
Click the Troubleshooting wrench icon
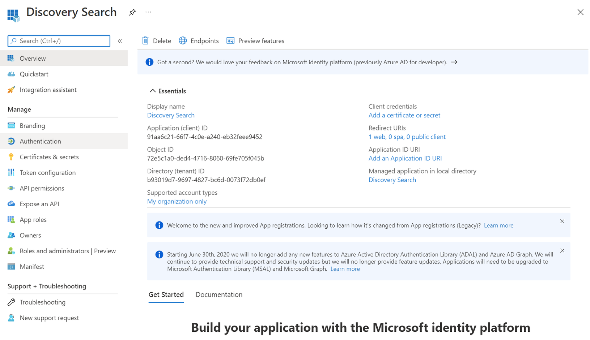coord(11,302)
